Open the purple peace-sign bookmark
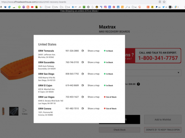The image size is (185, 138). (23, 7)
